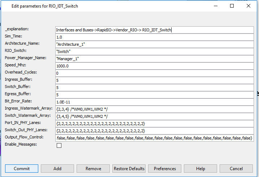Open the Preferences dialog button
The height and width of the screenshot is (177, 259).
pyautogui.click(x=165, y=168)
